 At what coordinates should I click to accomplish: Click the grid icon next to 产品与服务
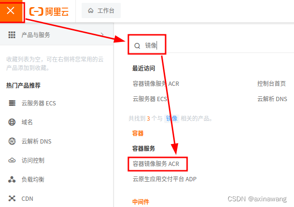12,35
